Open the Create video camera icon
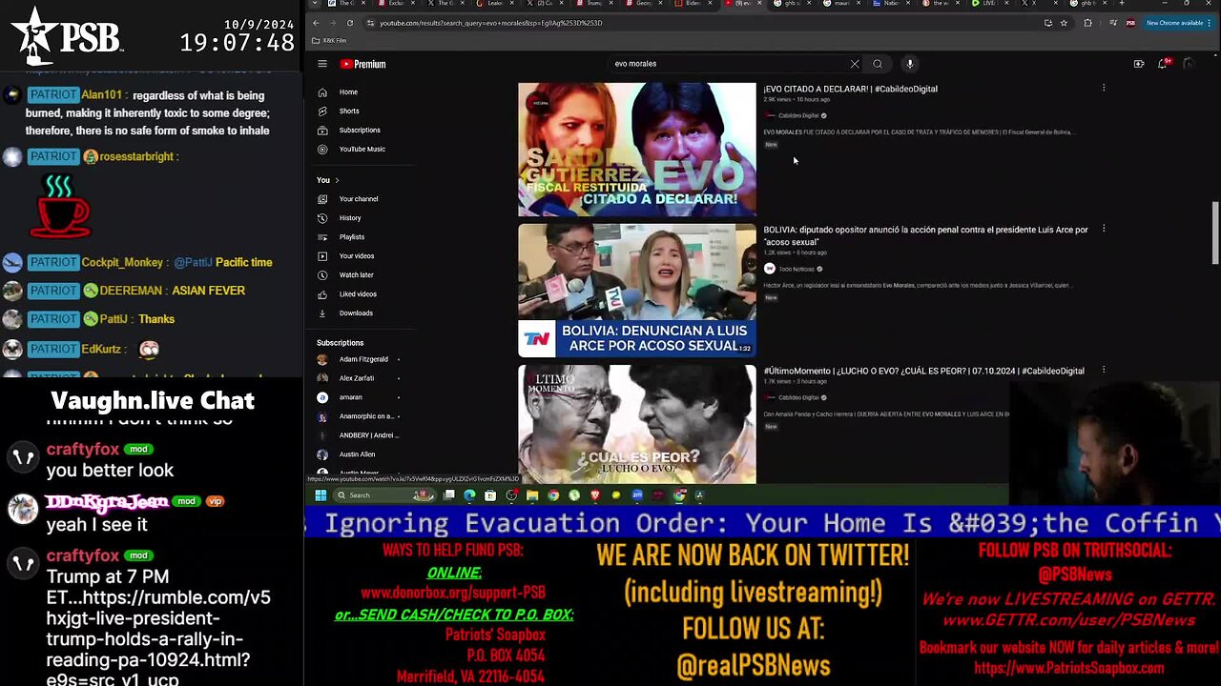 click(1139, 64)
